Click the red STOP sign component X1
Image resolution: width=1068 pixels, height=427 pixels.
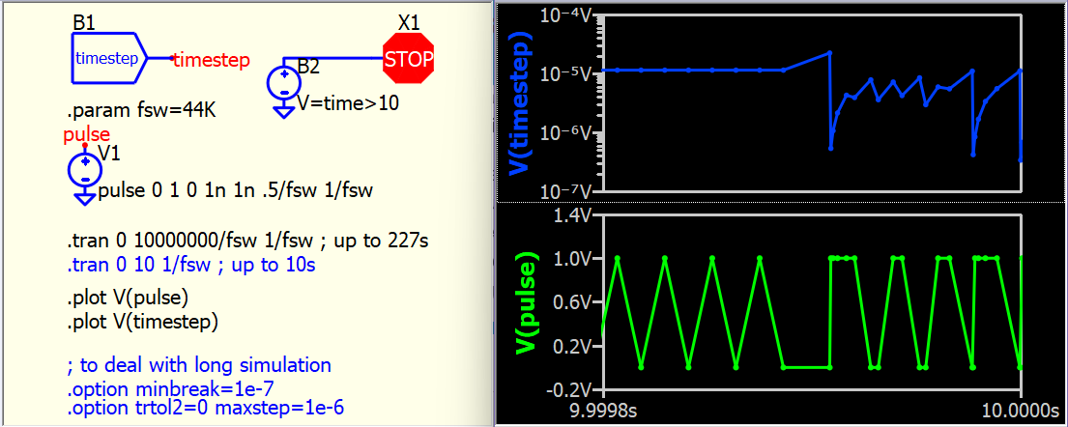(x=409, y=59)
